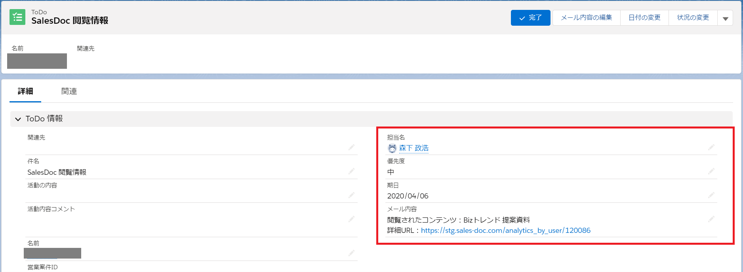Click the 件名 value SalesDoc 閲覧情報
This screenshot has width=743, height=272.
pyautogui.click(x=57, y=172)
